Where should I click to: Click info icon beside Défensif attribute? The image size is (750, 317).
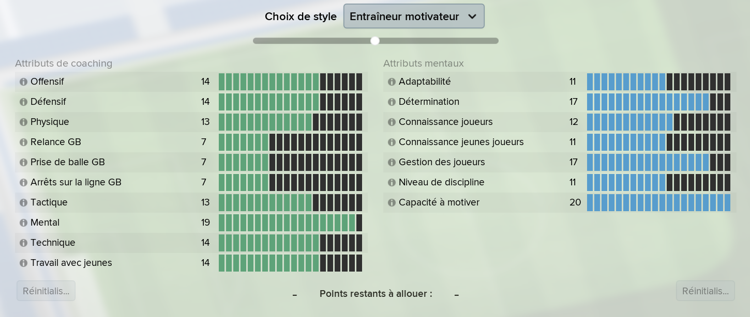click(x=23, y=102)
